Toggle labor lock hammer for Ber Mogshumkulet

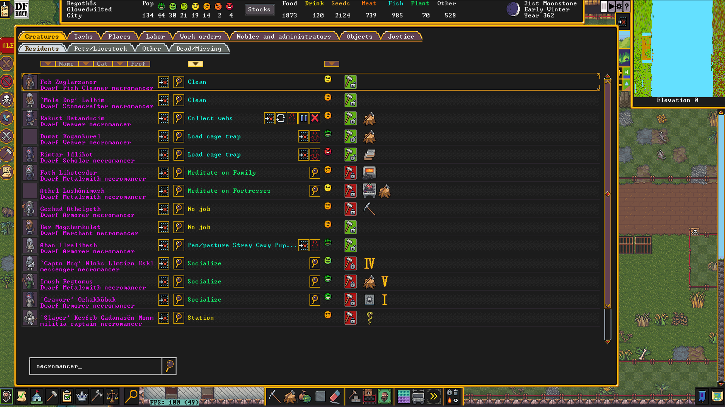click(x=350, y=227)
